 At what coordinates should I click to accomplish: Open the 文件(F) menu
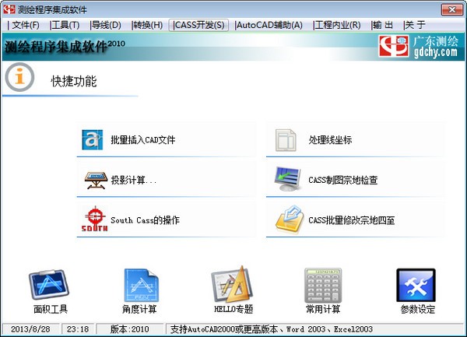[24, 25]
